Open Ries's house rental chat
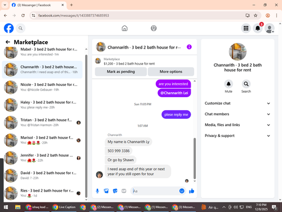Image resolution: width=282 pixels, height=212 pixels. point(42,193)
